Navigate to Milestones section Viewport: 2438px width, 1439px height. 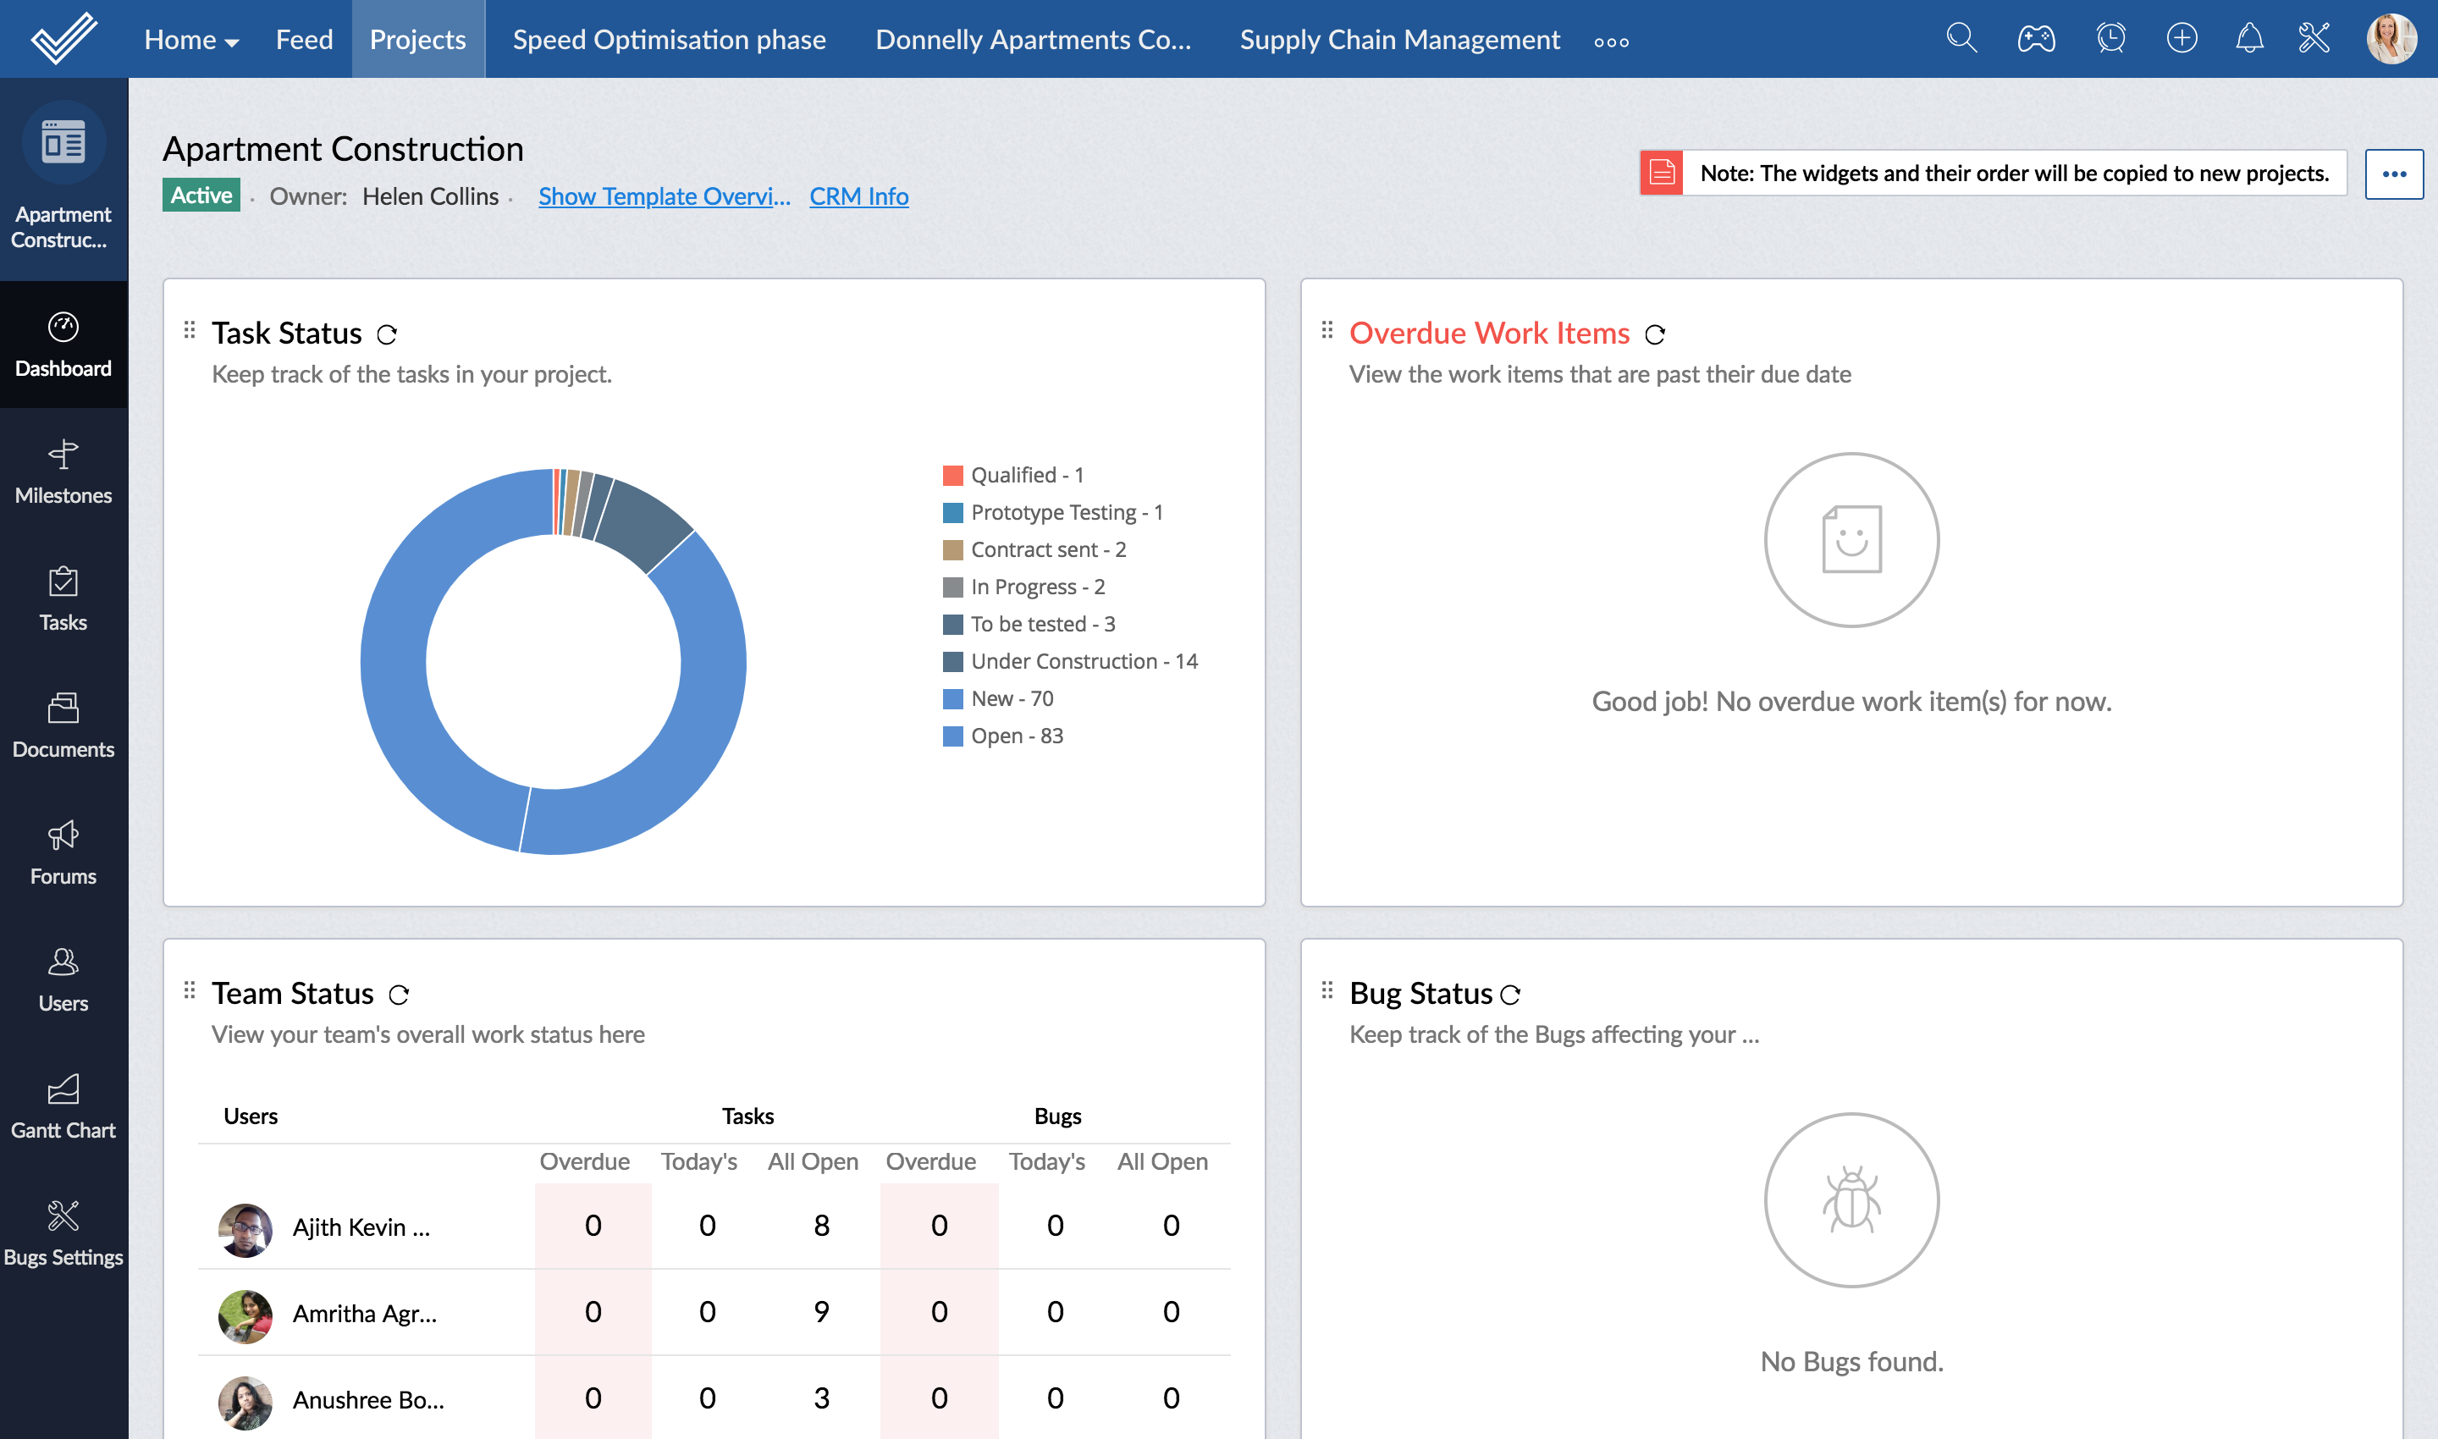[x=63, y=470]
